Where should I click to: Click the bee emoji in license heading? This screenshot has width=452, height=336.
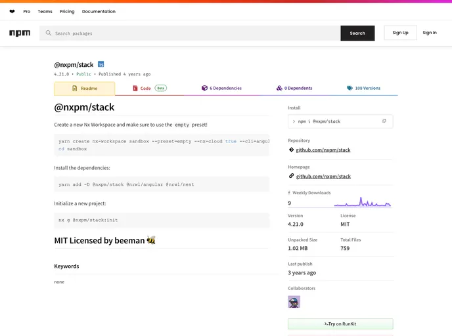click(151, 240)
